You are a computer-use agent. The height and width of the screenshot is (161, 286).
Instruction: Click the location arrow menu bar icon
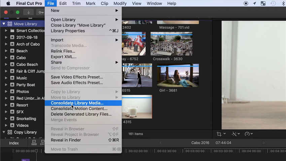coord(254,3)
